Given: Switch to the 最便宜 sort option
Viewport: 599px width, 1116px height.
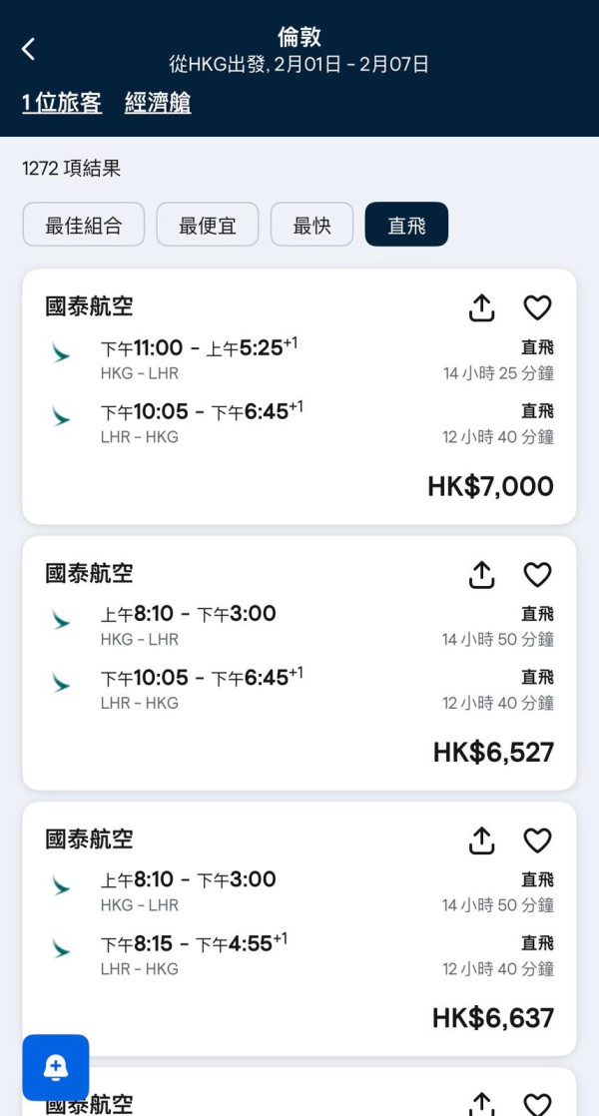Looking at the screenshot, I should 208,224.
